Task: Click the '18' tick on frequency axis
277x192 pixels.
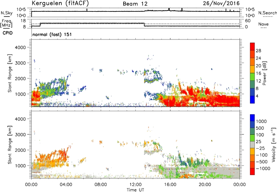Action: [x=23, y=21]
